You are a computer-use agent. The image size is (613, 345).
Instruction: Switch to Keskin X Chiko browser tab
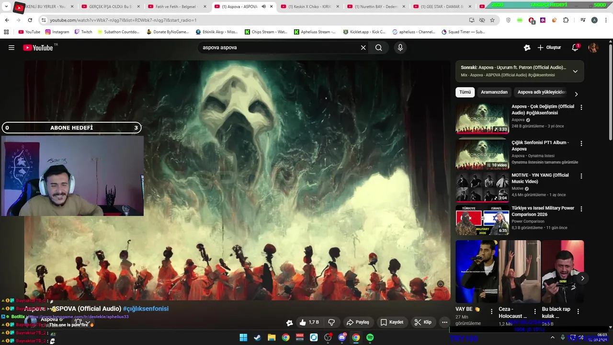tap(309, 7)
